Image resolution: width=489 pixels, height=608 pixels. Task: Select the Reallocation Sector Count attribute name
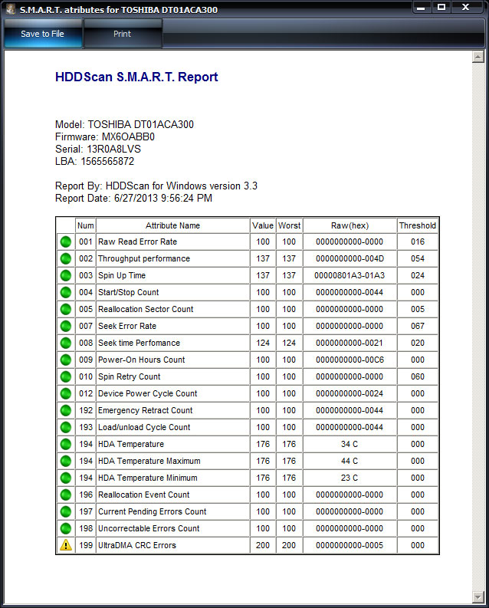146,310
